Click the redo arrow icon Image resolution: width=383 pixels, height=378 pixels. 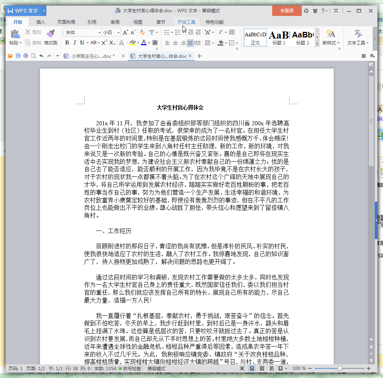pos(49,56)
